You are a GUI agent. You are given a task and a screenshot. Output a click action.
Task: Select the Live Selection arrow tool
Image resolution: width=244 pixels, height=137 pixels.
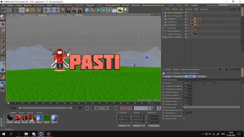[16, 10]
